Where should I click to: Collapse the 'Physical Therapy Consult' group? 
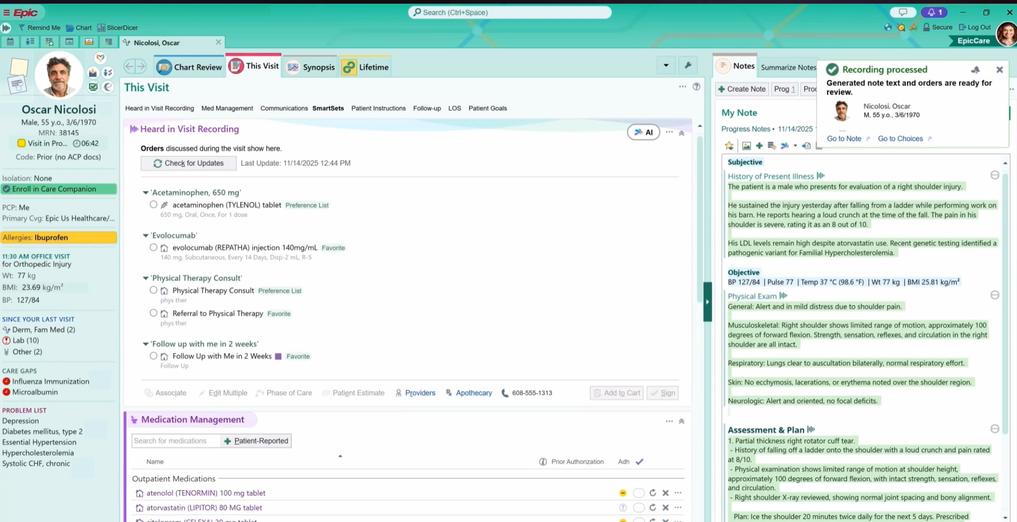(146, 278)
